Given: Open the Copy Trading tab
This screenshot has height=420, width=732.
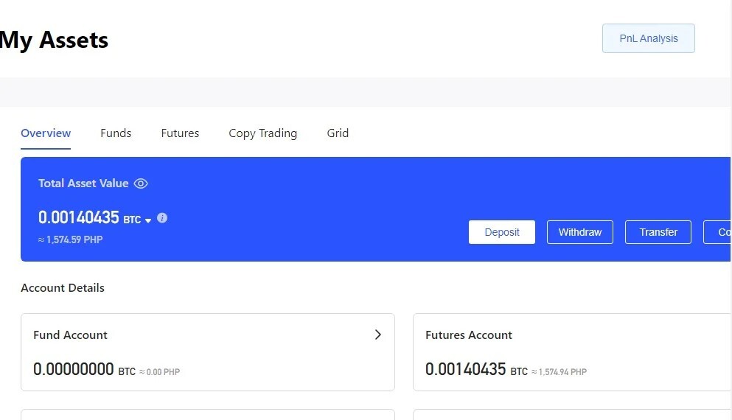Looking at the screenshot, I should pyautogui.click(x=263, y=133).
